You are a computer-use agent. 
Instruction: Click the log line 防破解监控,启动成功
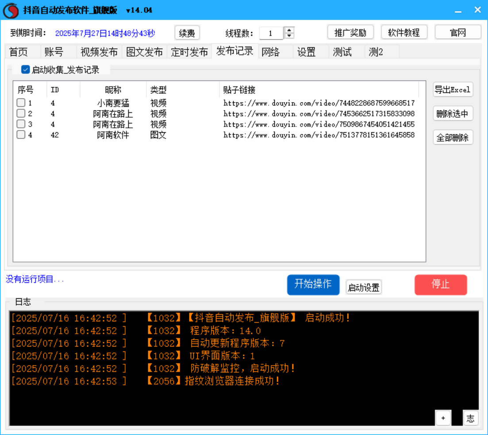coord(242,368)
